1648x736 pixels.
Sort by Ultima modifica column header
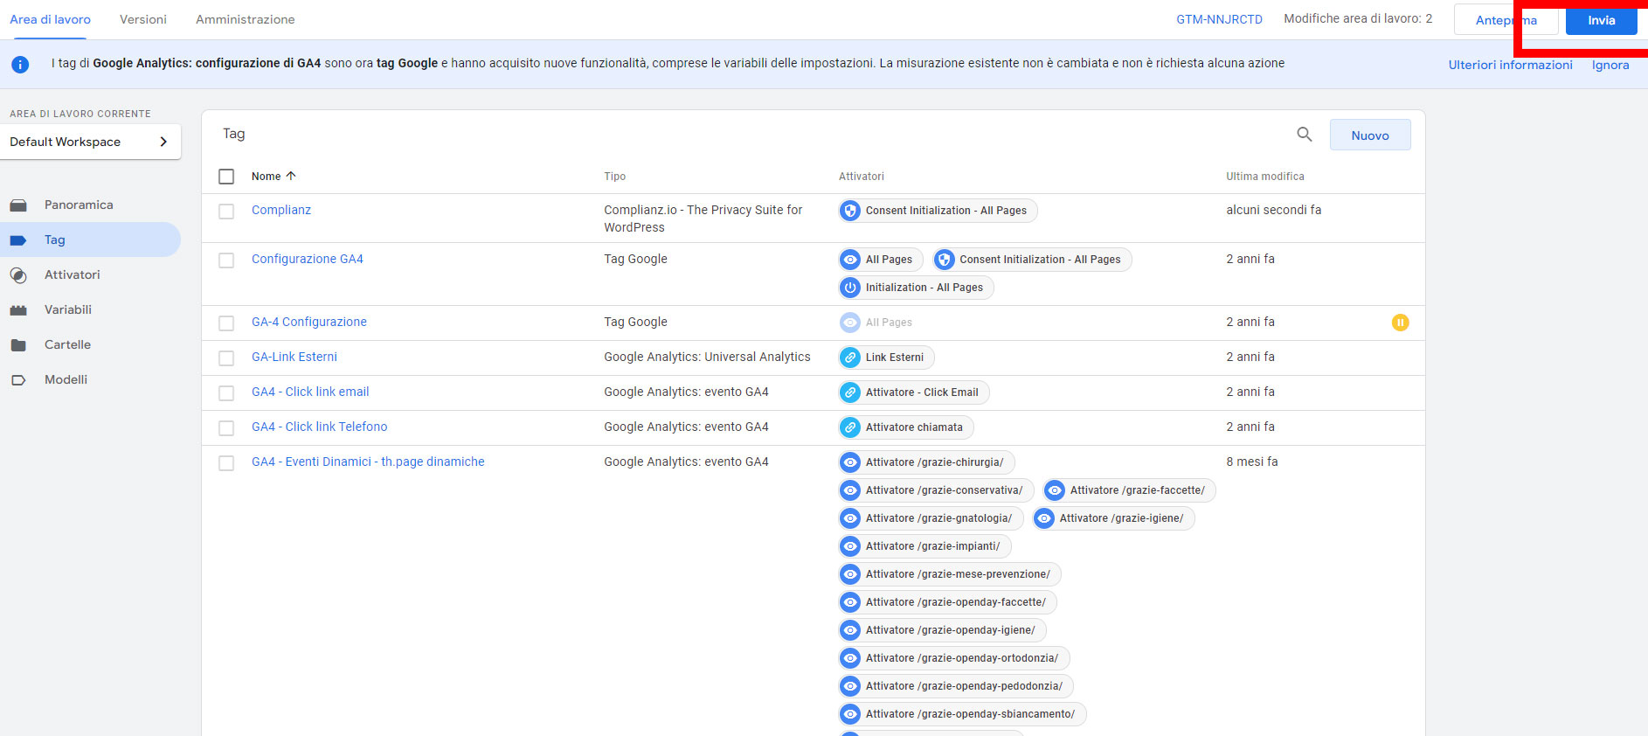[1264, 177]
